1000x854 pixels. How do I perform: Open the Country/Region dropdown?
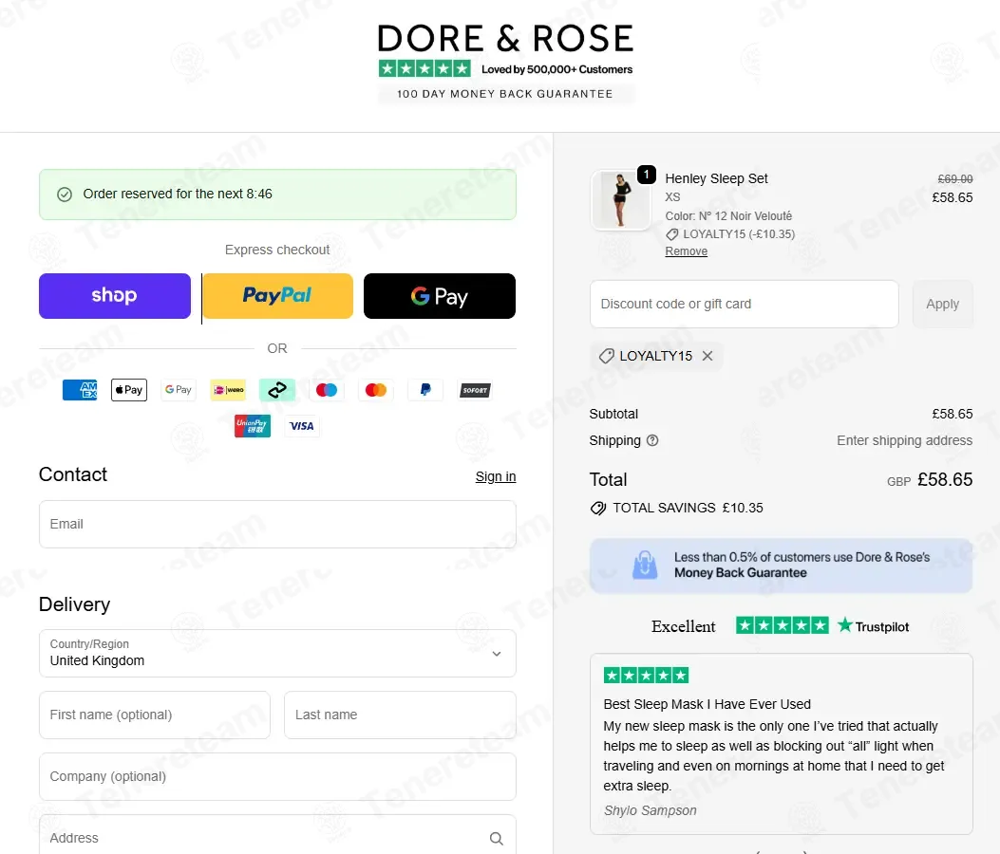click(x=277, y=653)
